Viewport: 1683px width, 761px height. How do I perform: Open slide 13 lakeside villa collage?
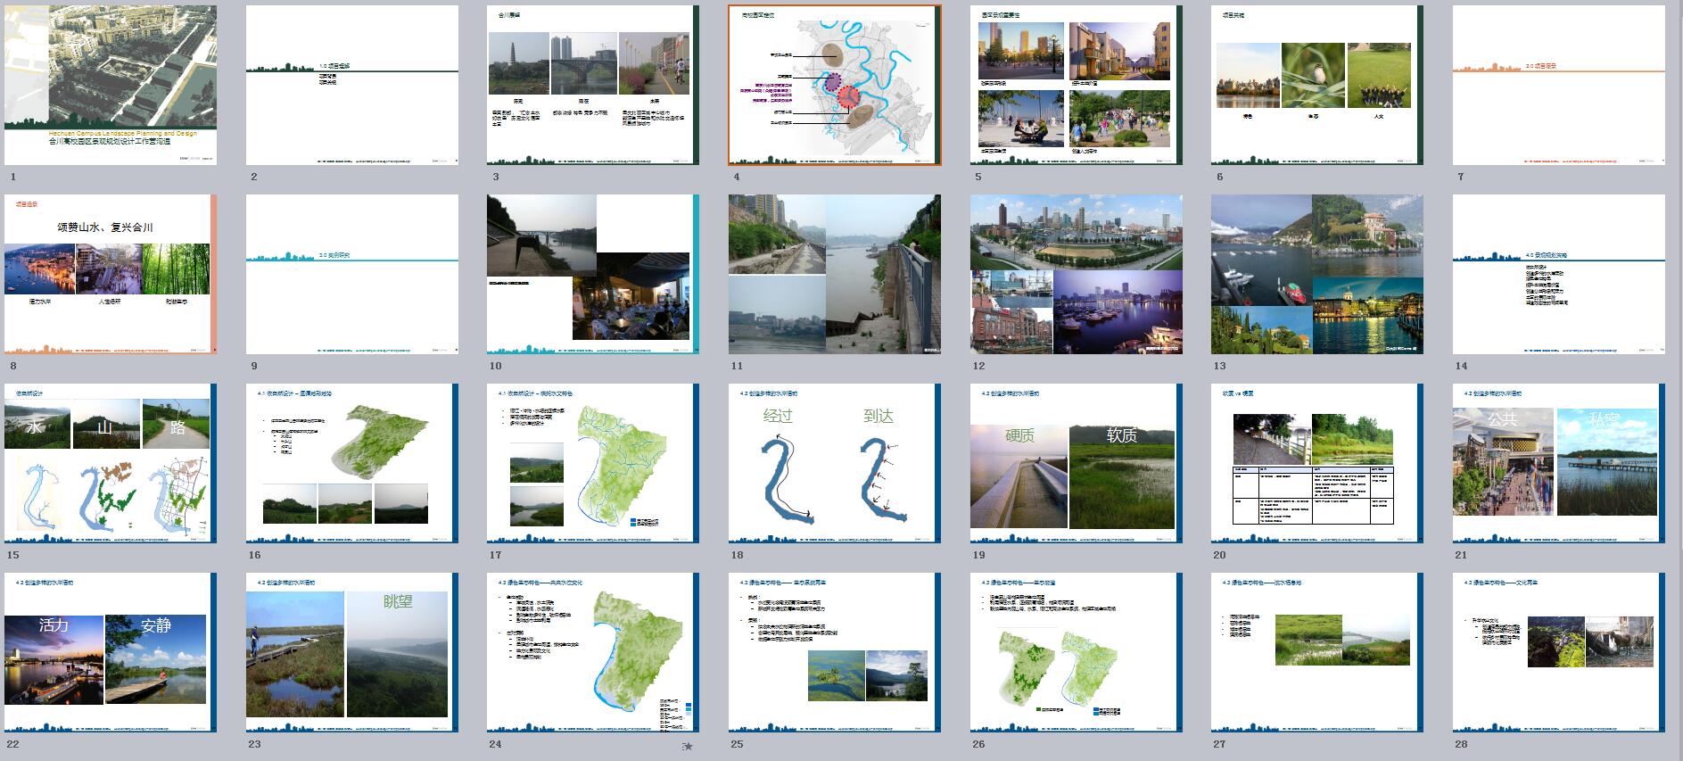click(x=1317, y=274)
